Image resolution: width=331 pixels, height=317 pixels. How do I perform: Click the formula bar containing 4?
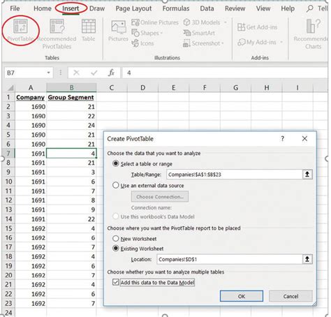point(225,73)
